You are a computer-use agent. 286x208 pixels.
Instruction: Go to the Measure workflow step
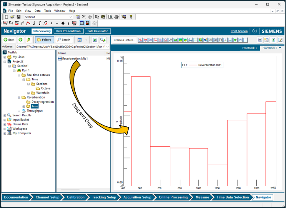click(x=202, y=197)
